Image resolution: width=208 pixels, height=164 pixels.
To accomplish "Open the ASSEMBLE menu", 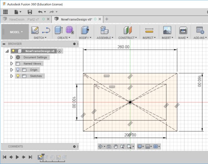I will point(105,38).
